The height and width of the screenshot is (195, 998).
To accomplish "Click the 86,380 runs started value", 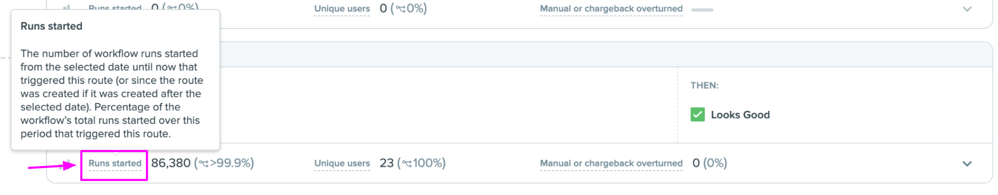I will point(171,163).
